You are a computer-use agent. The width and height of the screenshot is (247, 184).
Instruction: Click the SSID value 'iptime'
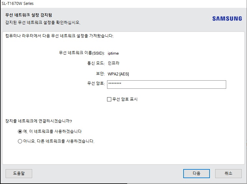point(113,53)
